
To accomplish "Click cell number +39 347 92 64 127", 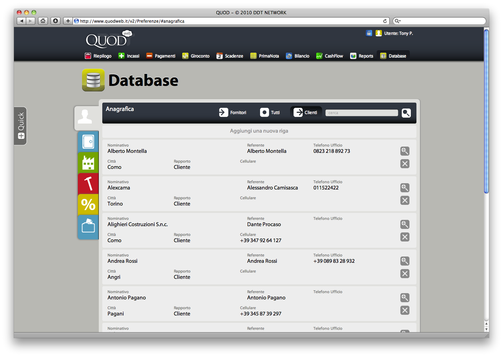I will (x=261, y=240).
